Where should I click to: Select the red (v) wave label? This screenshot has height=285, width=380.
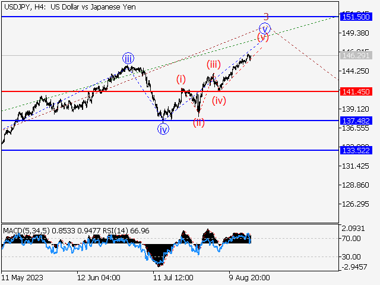click(263, 37)
